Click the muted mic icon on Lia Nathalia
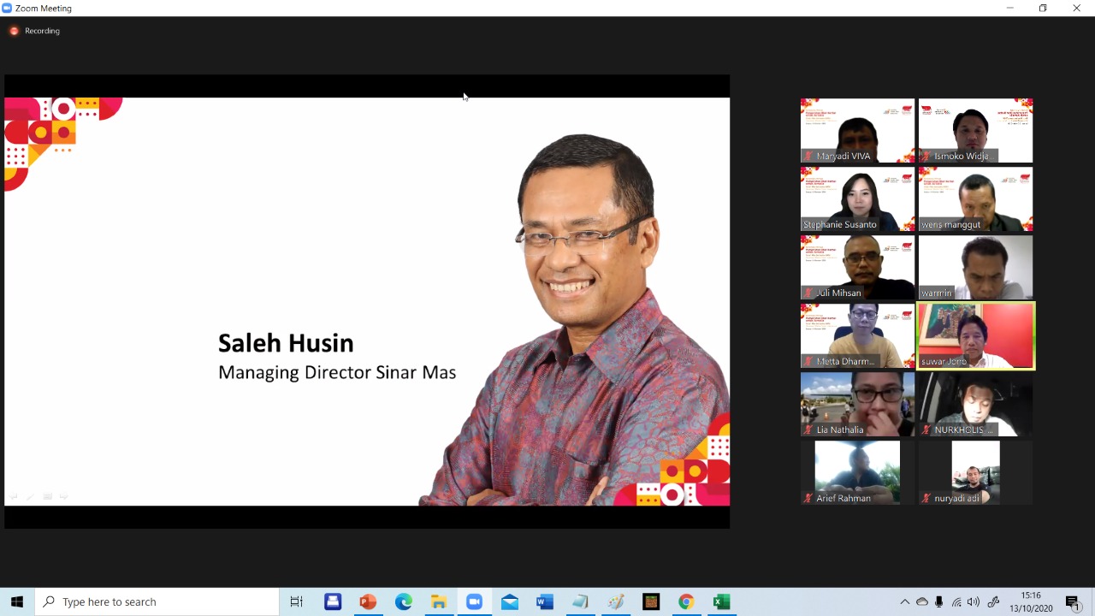The width and height of the screenshot is (1095, 616). point(808,429)
